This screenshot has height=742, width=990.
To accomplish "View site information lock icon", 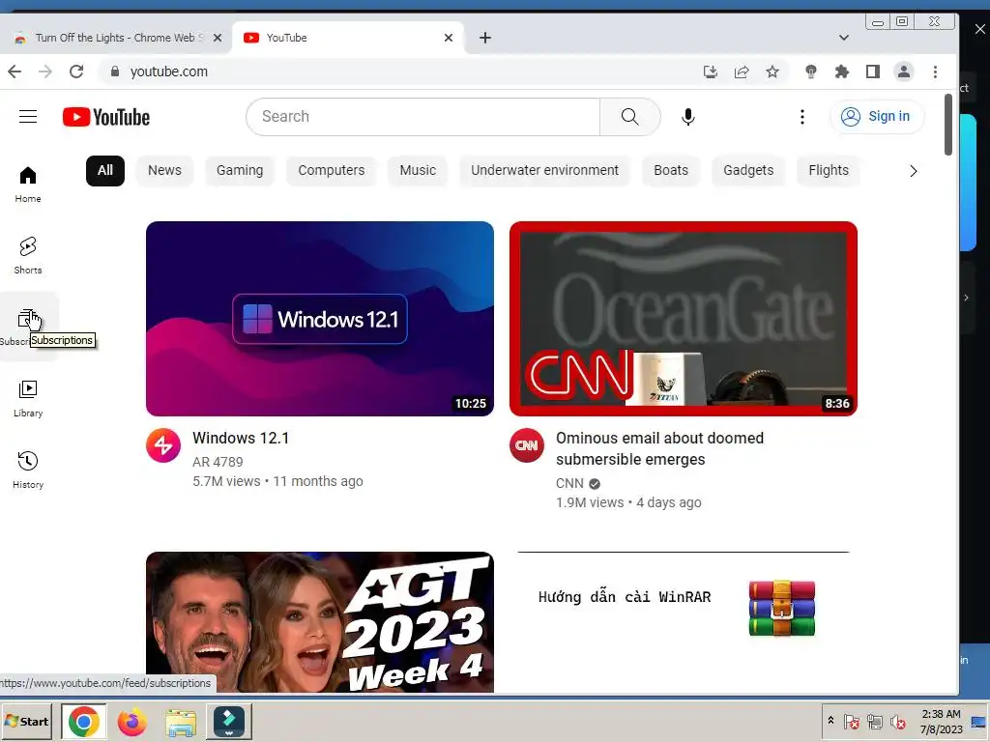I will click(115, 71).
